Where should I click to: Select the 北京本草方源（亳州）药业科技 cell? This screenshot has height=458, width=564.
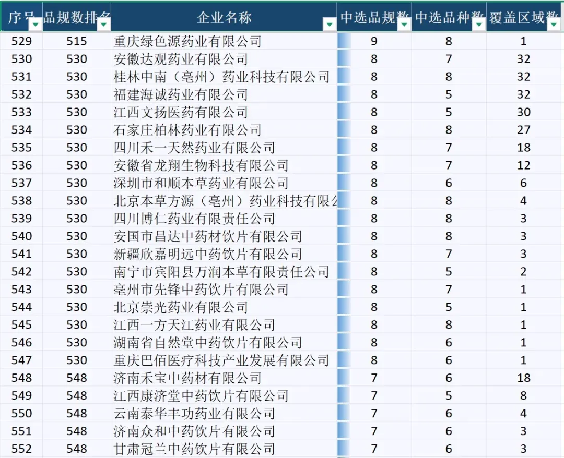pyautogui.click(x=224, y=200)
